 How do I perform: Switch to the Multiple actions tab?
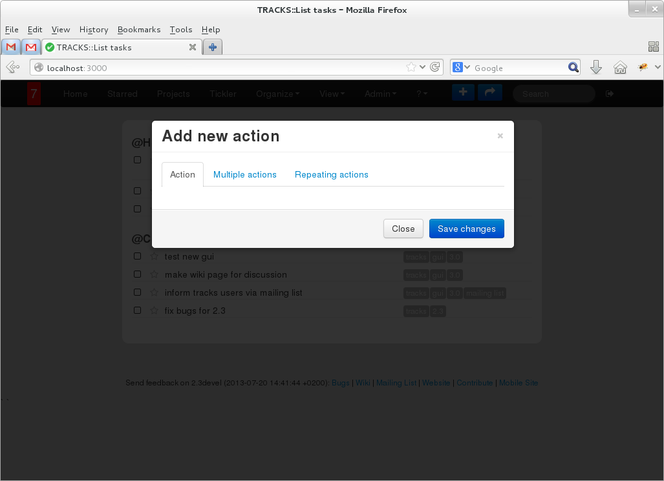[x=244, y=174]
